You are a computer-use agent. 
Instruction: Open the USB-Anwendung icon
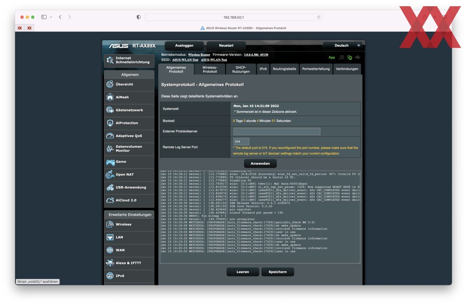[x=110, y=188]
